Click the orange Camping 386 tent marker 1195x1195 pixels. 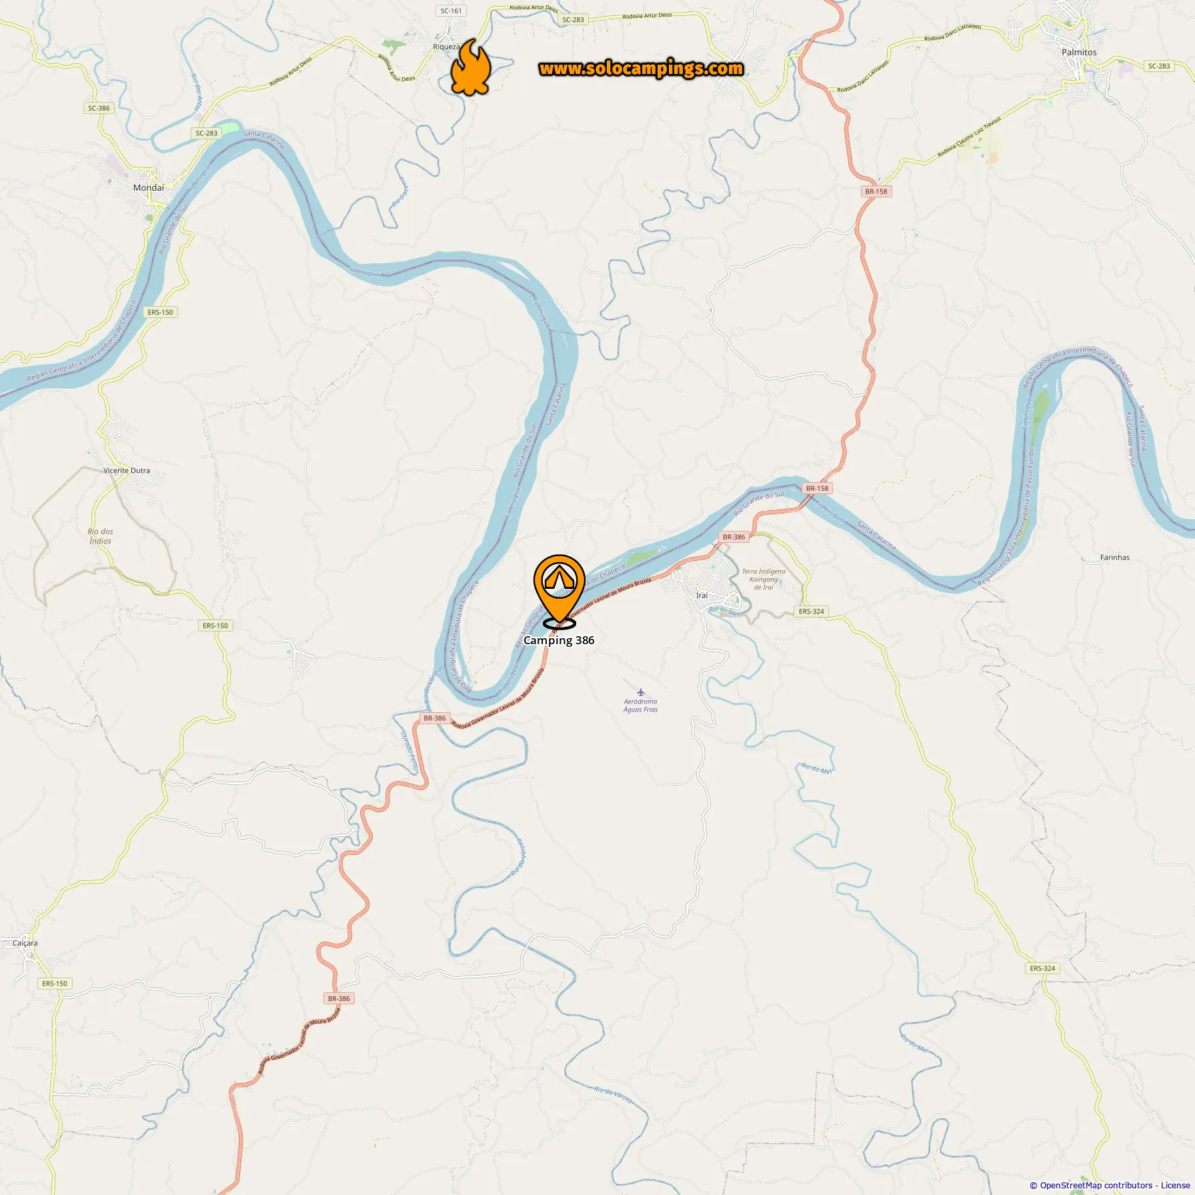559,591
